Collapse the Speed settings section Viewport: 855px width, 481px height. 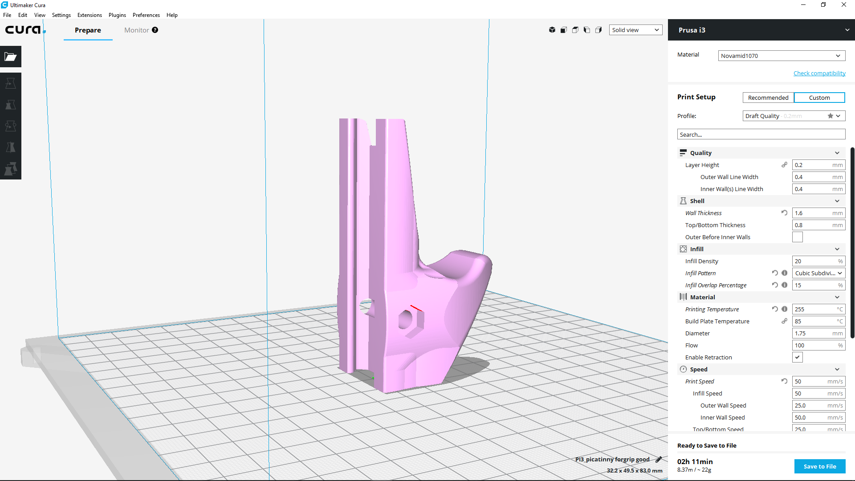pos(761,369)
